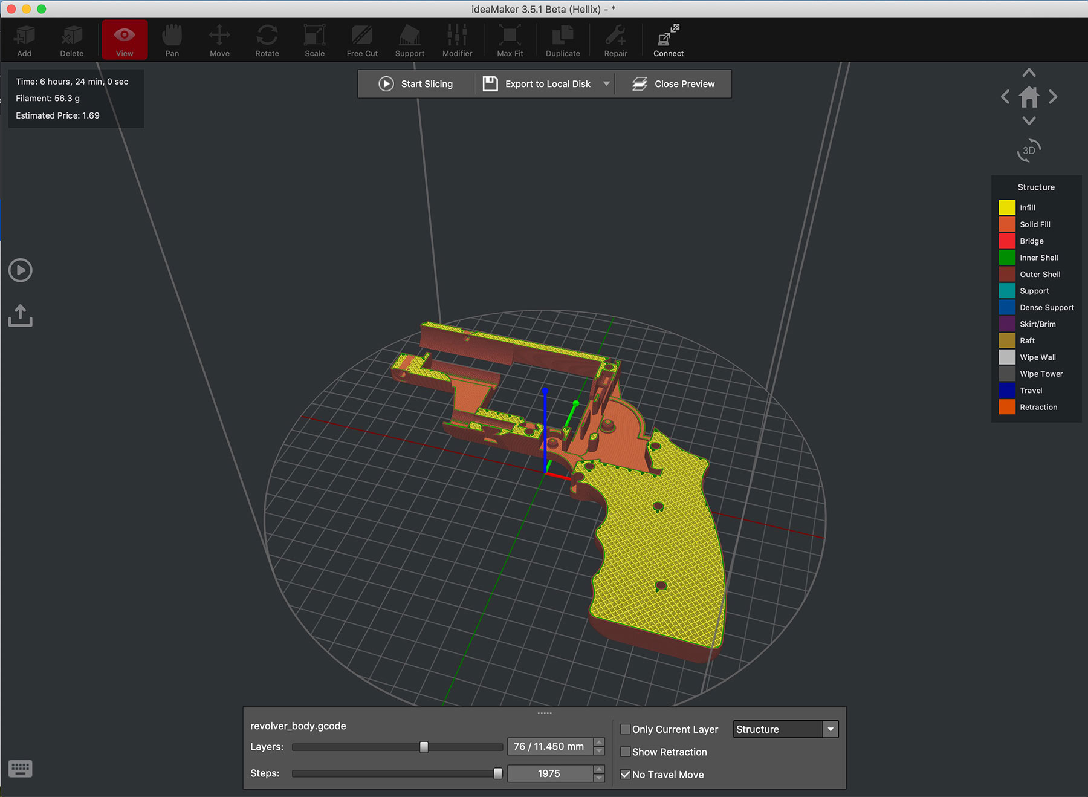Click the Export to Local Disk button
The width and height of the screenshot is (1088, 797).
pos(537,84)
